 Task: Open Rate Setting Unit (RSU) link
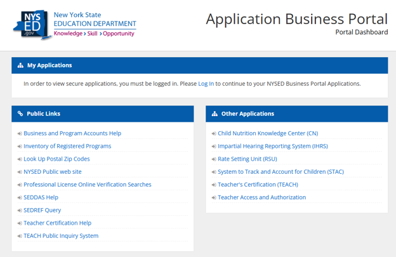coord(247,159)
